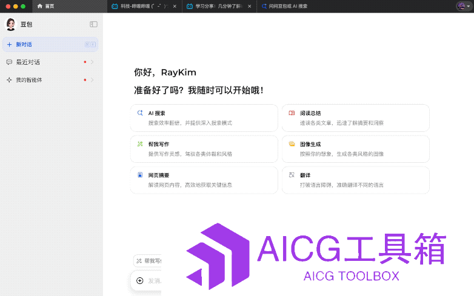This screenshot has height=296, width=474.
Task: Open the 网页摘要 card
Action: point(204,180)
